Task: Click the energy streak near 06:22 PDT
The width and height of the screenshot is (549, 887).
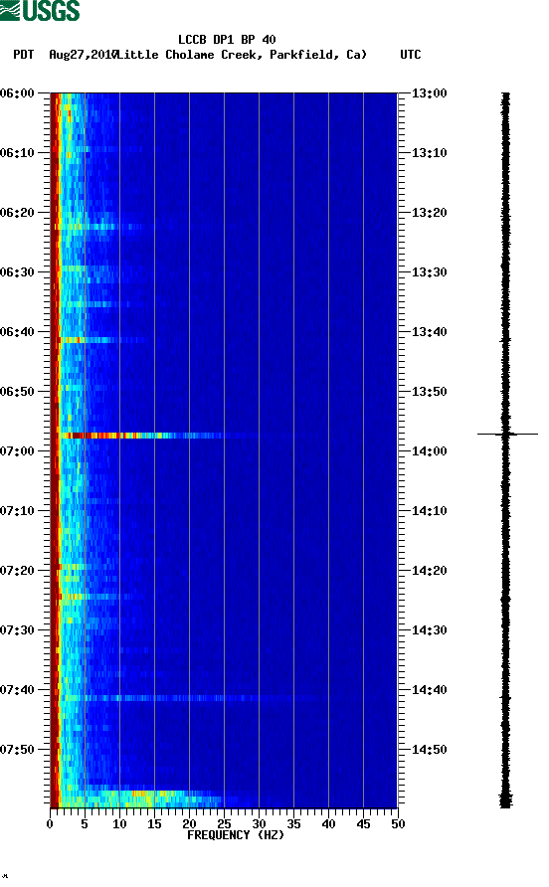Action: click(x=99, y=227)
